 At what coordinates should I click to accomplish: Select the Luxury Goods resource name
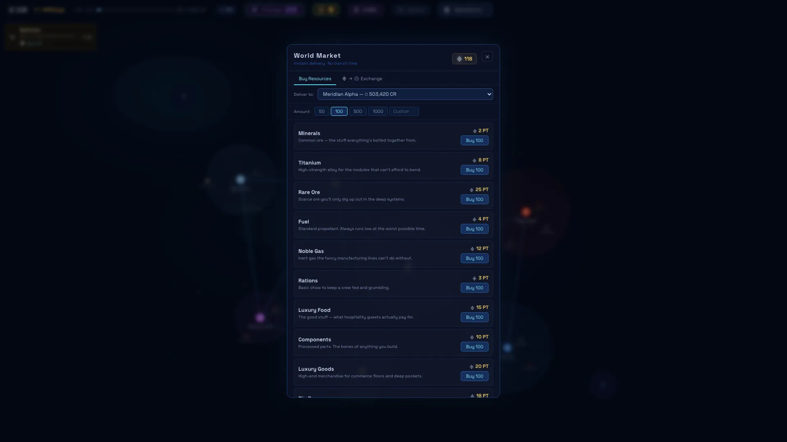pyautogui.click(x=316, y=369)
